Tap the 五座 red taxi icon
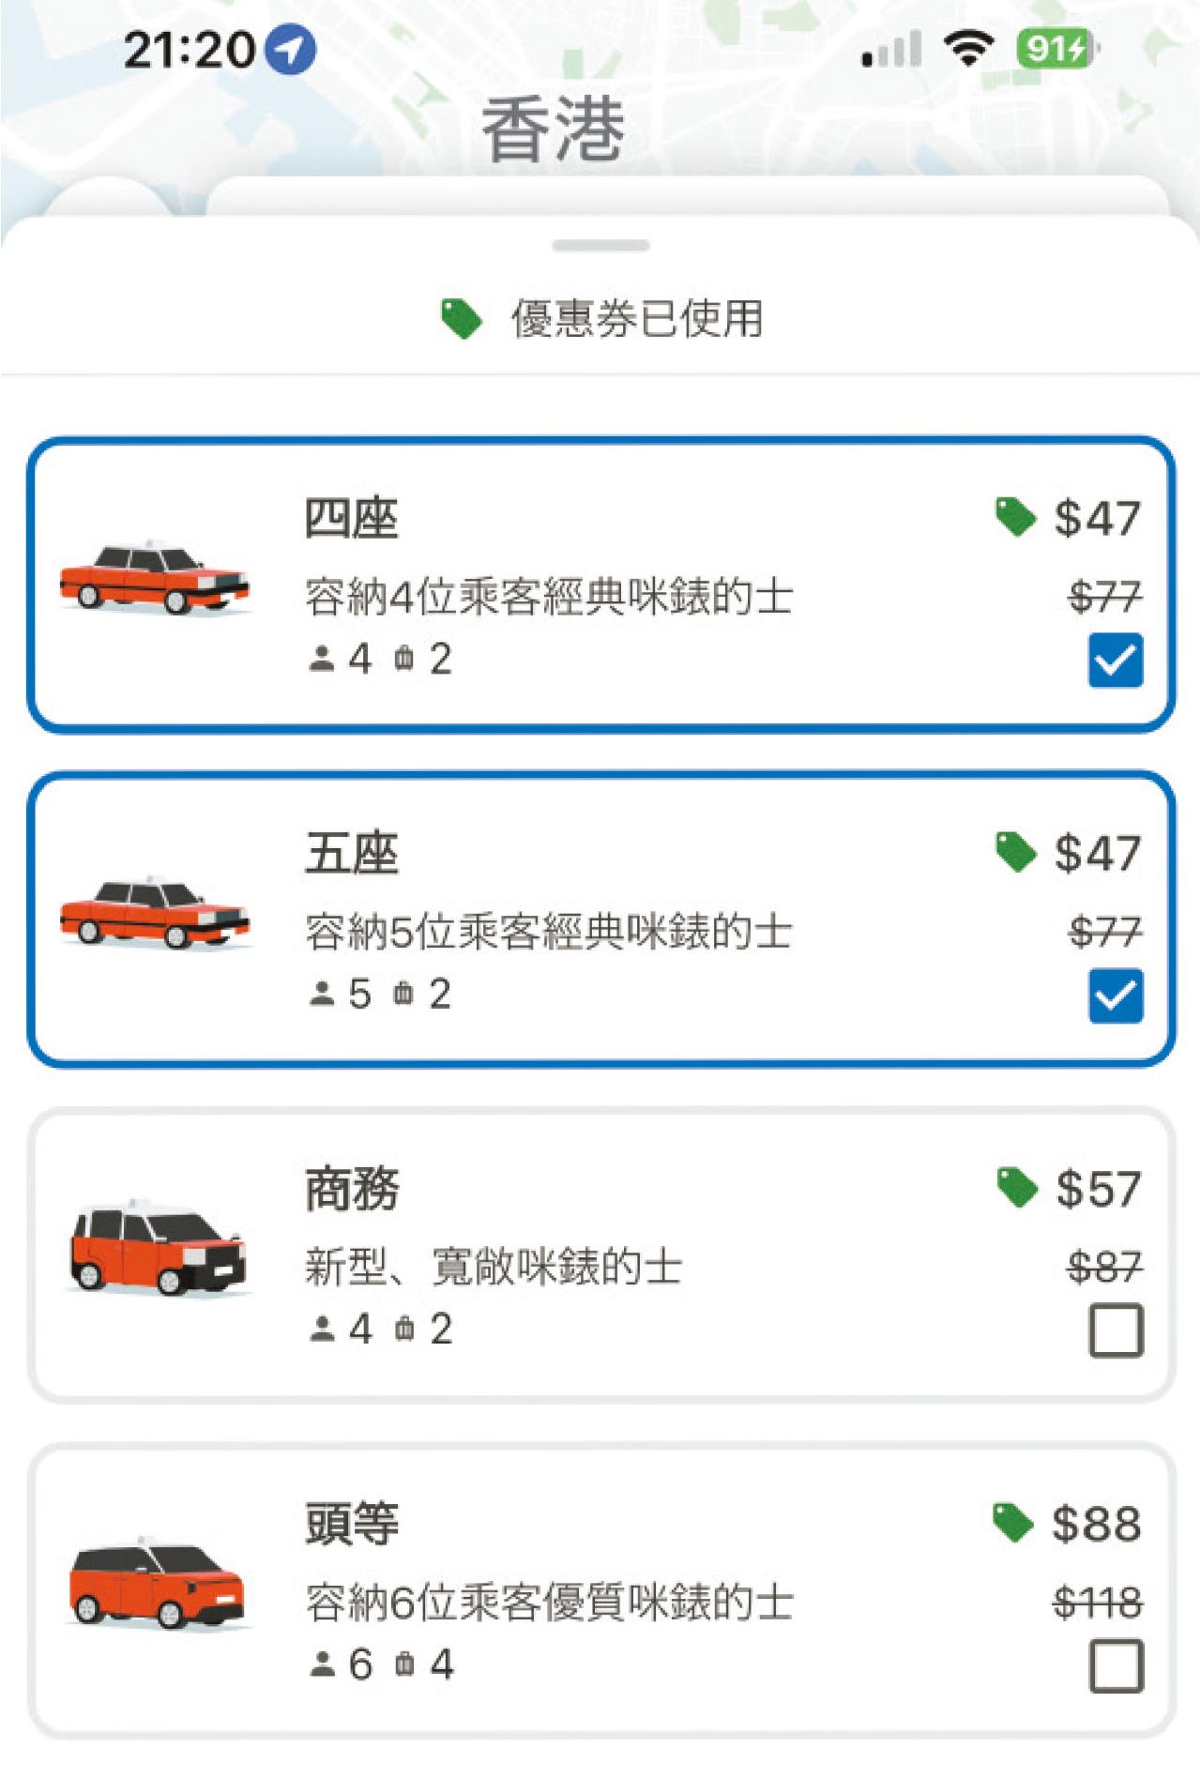 click(155, 913)
